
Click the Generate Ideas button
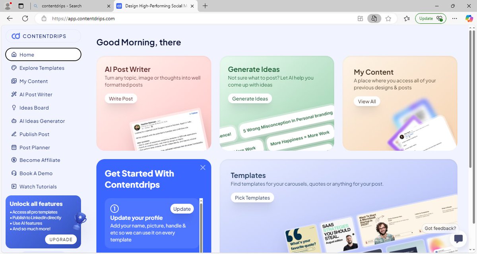(x=250, y=98)
